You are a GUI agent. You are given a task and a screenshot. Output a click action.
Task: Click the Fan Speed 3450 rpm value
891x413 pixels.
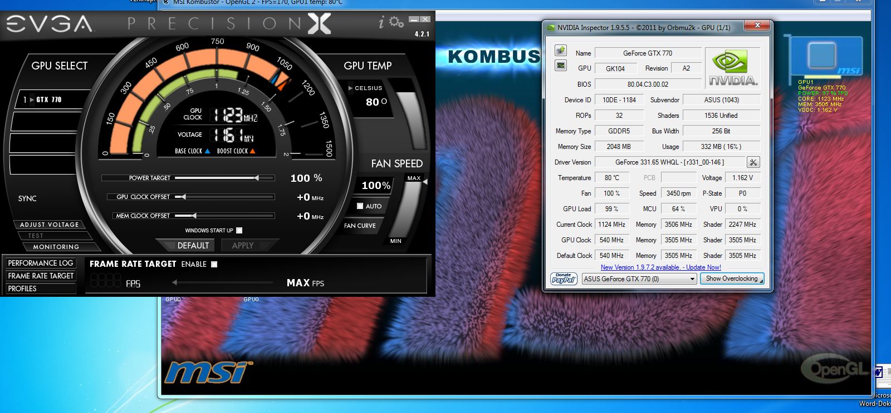(678, 193)
